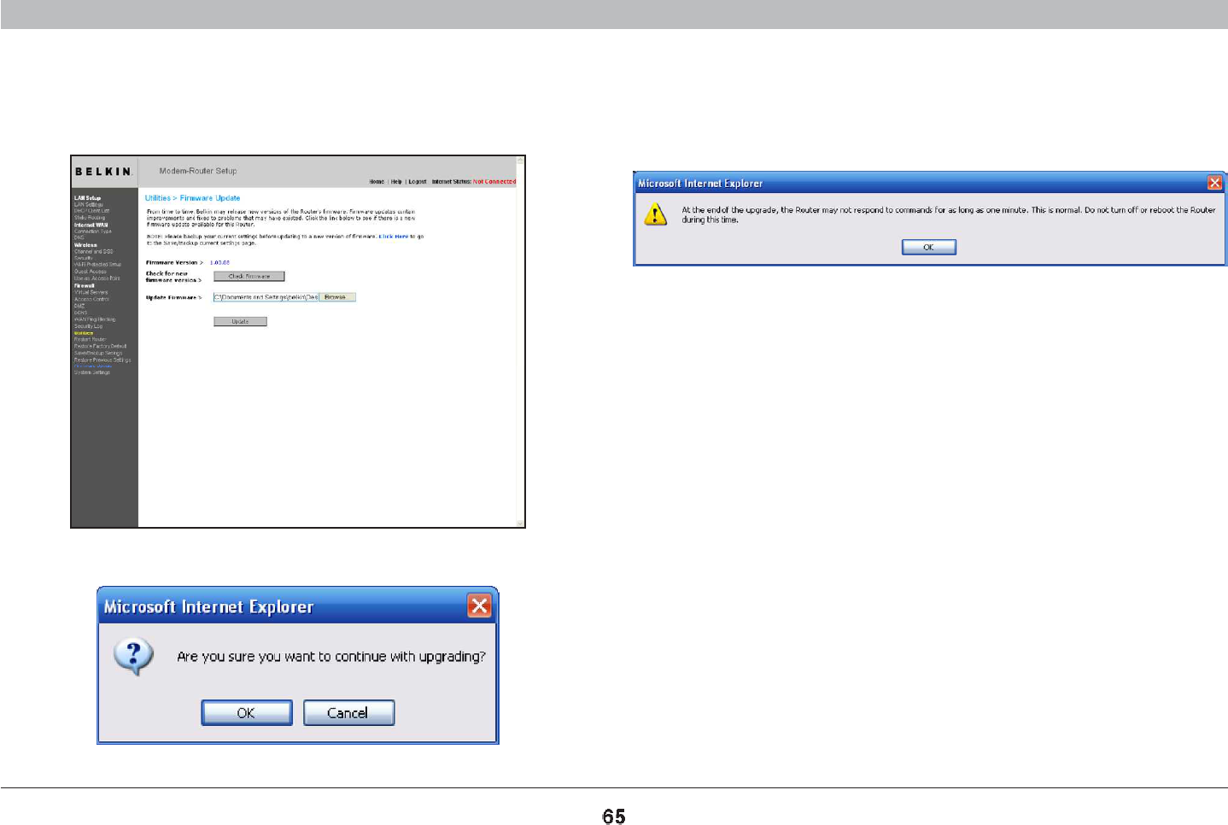
Task: Click the 'Not Connected' internet status text
Action: pos(494,182)
